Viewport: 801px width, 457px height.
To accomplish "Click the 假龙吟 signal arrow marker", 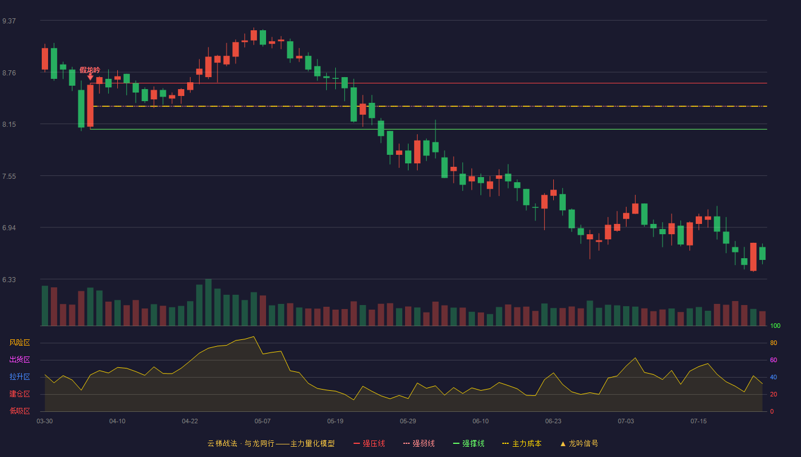I will tap(90, 77).
